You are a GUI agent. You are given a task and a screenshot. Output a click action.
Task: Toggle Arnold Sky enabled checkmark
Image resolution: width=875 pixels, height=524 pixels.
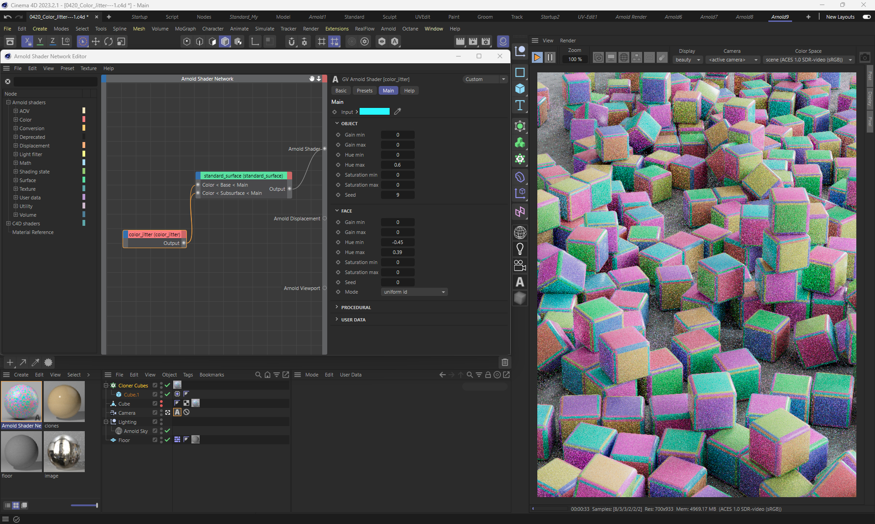point(167,431)
